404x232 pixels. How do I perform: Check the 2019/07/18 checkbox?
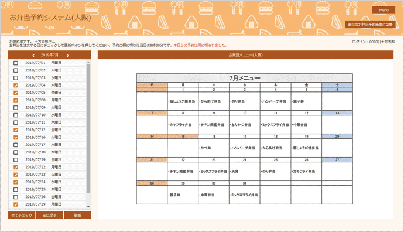[16, 152]
